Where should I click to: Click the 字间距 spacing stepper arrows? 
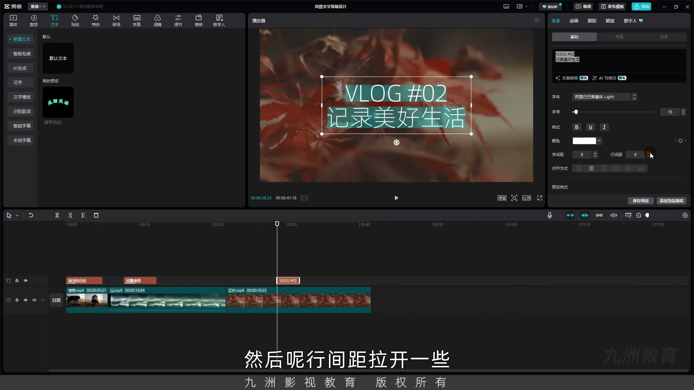click(595, 155)
